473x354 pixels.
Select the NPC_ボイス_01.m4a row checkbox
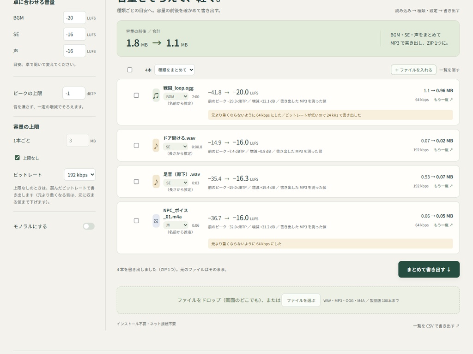click(x=136, y=221)
